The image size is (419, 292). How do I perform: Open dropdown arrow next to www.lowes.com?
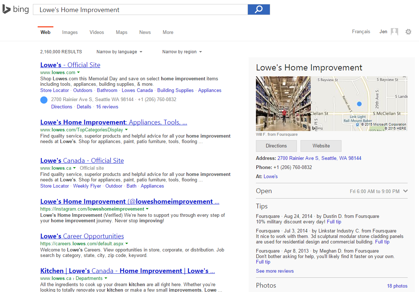click(79, 73)
